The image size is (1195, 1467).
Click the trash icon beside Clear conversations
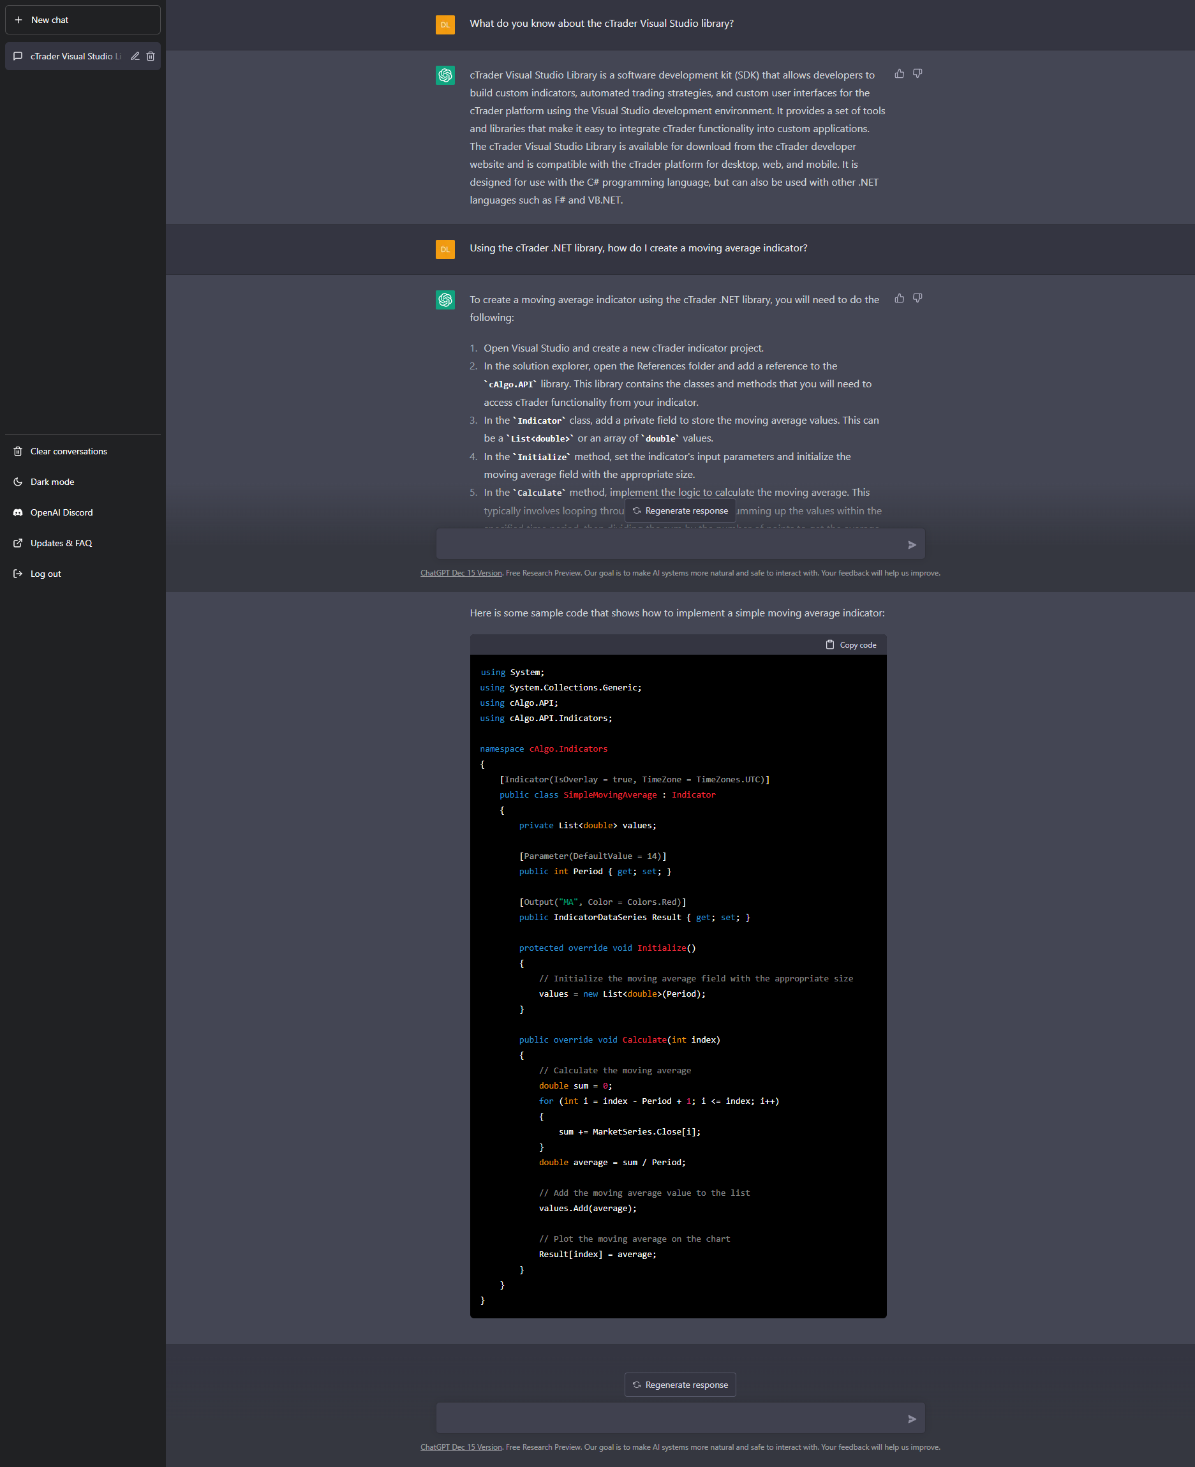(18, 452)
